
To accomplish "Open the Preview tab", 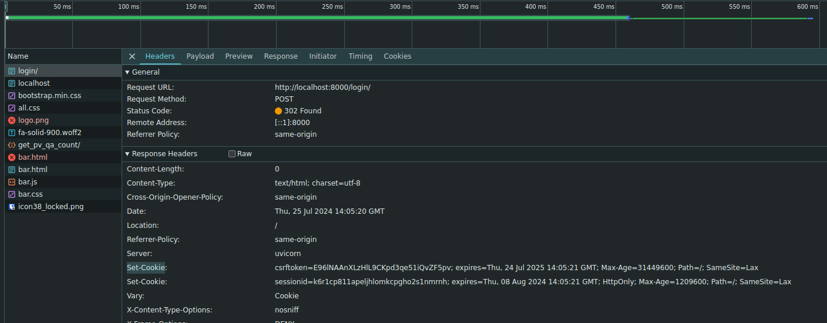I will click(x=239, y=56).
